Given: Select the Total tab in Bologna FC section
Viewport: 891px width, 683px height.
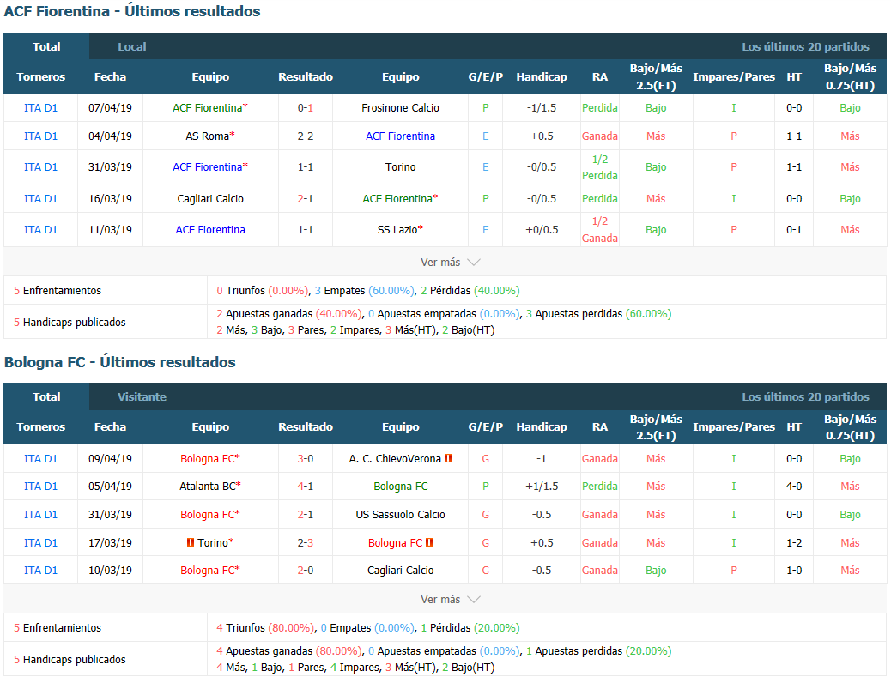Looking at the screenshot, I should pyautogui.click(x=46, y=396).
